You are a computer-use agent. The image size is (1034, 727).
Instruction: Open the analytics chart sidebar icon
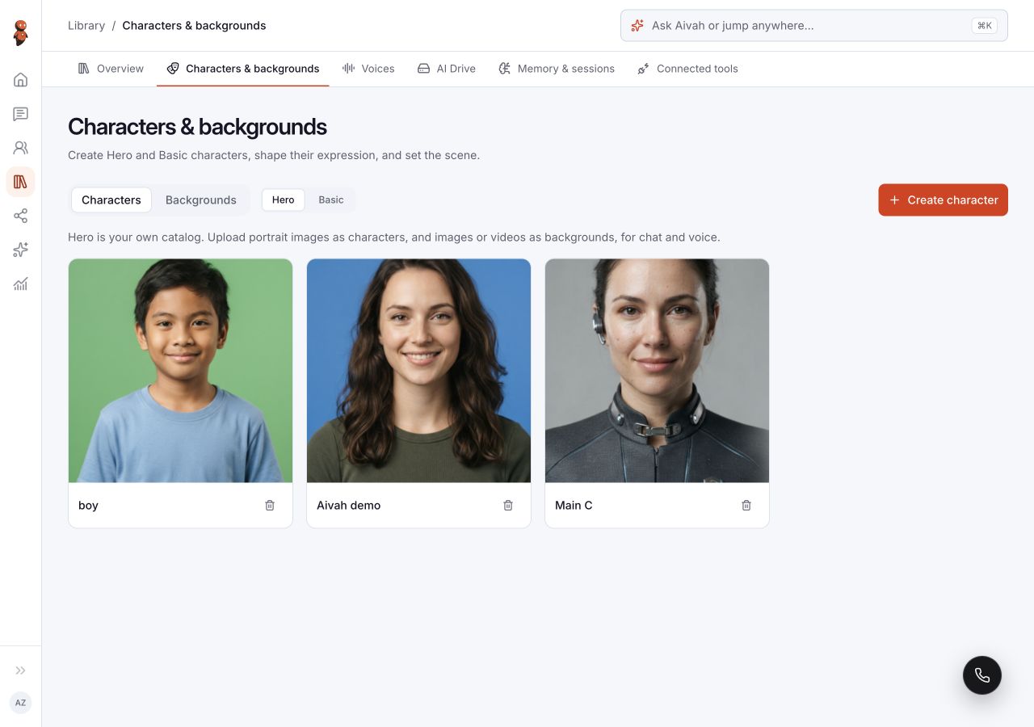pos(21,284)
